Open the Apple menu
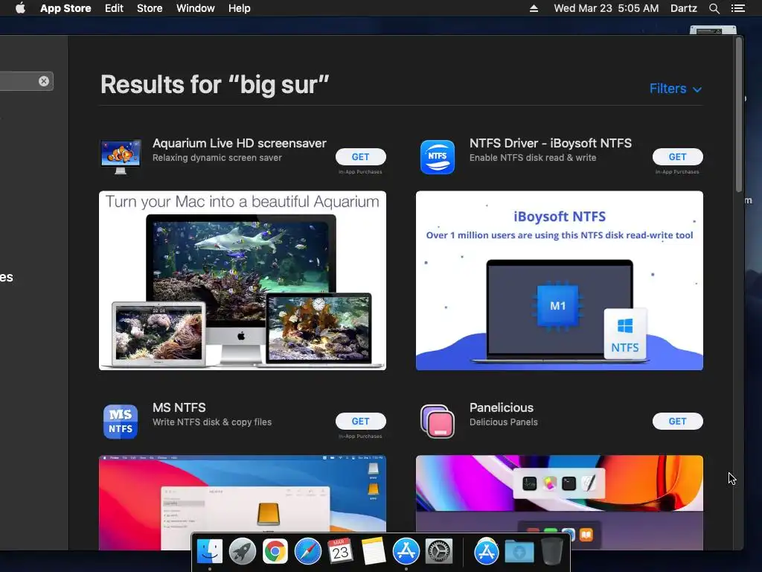762x572 pixels. point(20,8)
